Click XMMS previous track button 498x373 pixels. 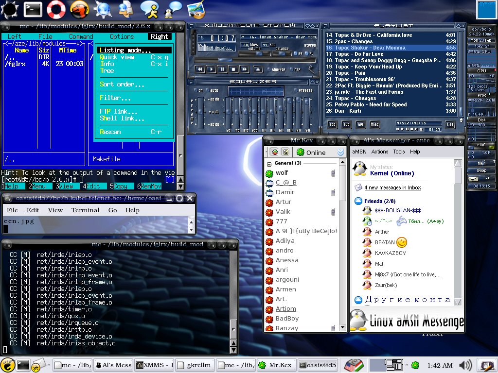200,69
